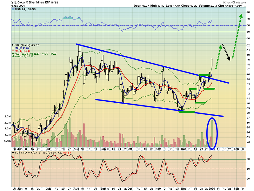Click the KELT(20,2.0,10) legend entry

(x=34, y=54)
